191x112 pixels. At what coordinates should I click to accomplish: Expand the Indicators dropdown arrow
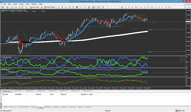[91, 7]
